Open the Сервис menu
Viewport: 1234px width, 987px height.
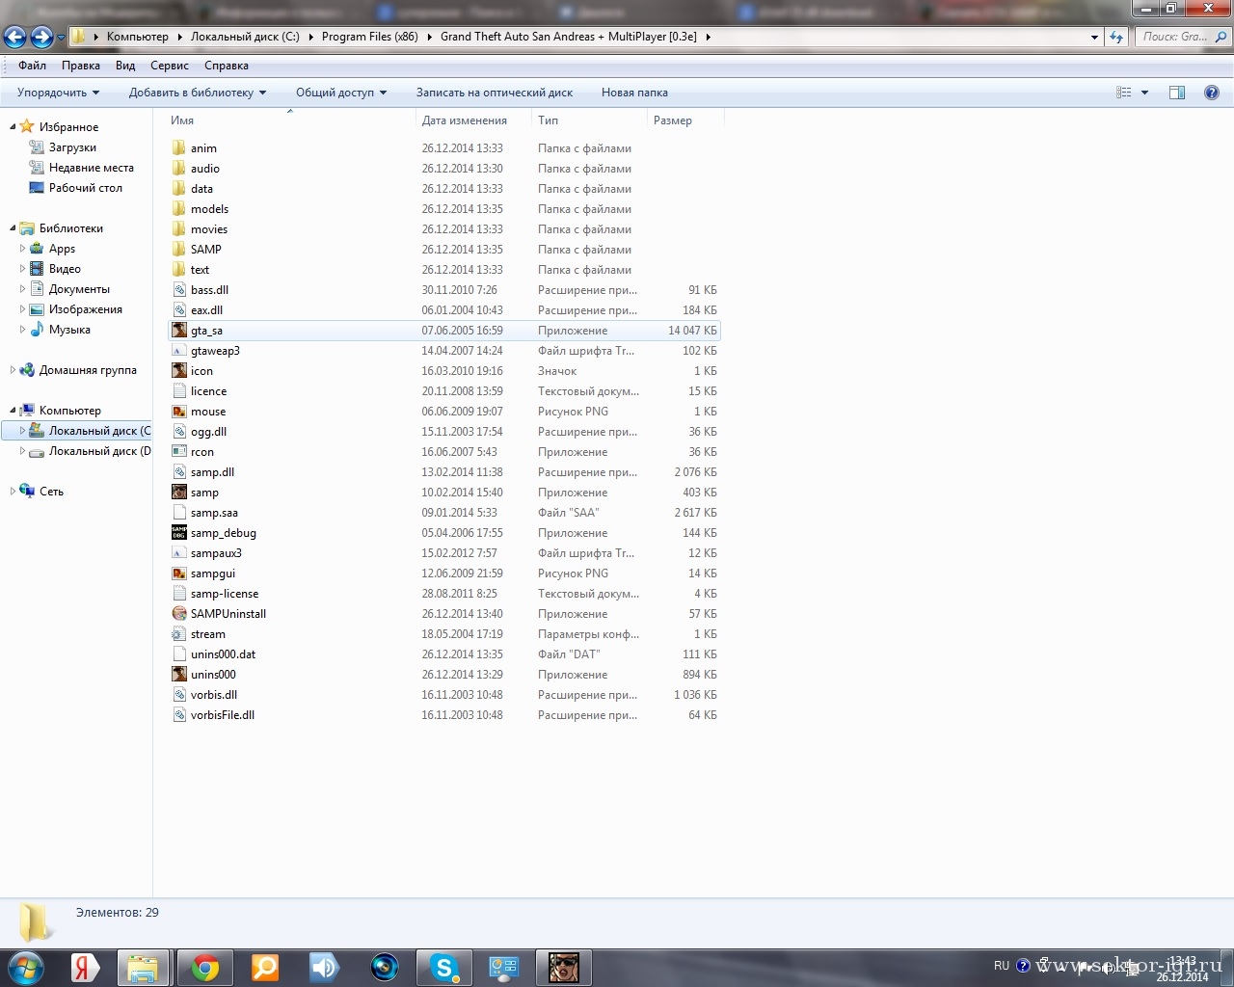pyautogui.click(x=169, y=66)
